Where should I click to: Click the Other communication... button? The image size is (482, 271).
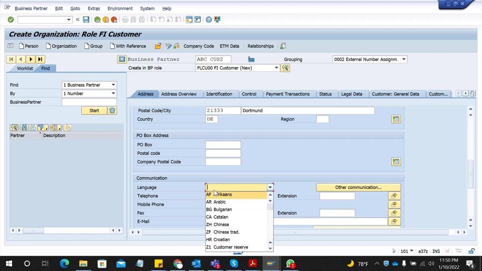pyautogui.click(x=358, y=187)
